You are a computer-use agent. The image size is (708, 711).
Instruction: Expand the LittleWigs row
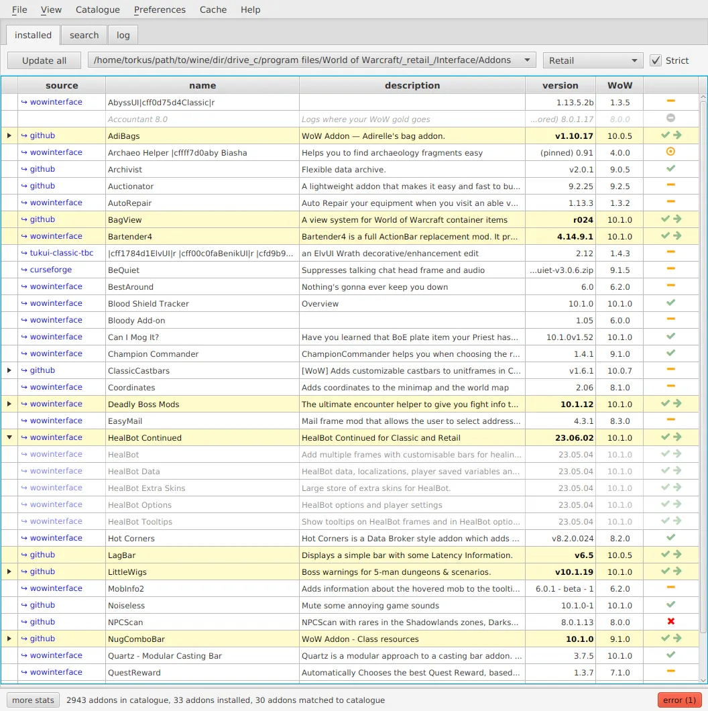coord(9,571)
